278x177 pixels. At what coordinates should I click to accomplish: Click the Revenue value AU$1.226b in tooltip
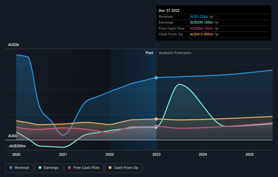tap(199, 17)
